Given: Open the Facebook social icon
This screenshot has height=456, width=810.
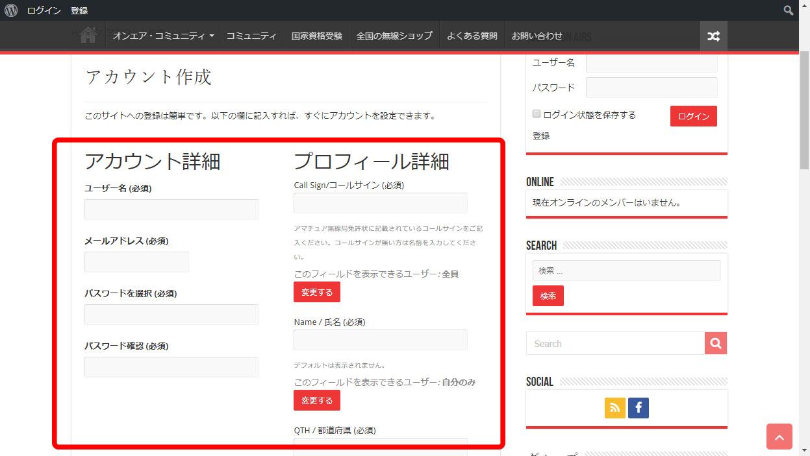Looking at the screenshot, I should click(x=638, y=408).
